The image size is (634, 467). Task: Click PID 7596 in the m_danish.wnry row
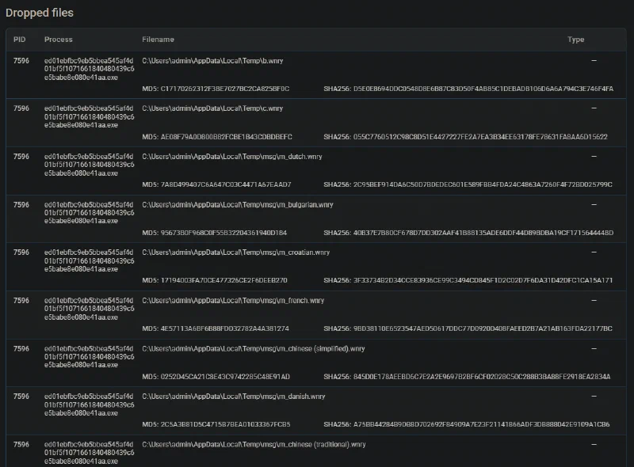click(x=21, y=397)
